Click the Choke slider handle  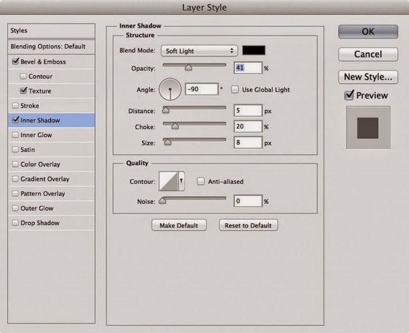(x=175, y=126)
